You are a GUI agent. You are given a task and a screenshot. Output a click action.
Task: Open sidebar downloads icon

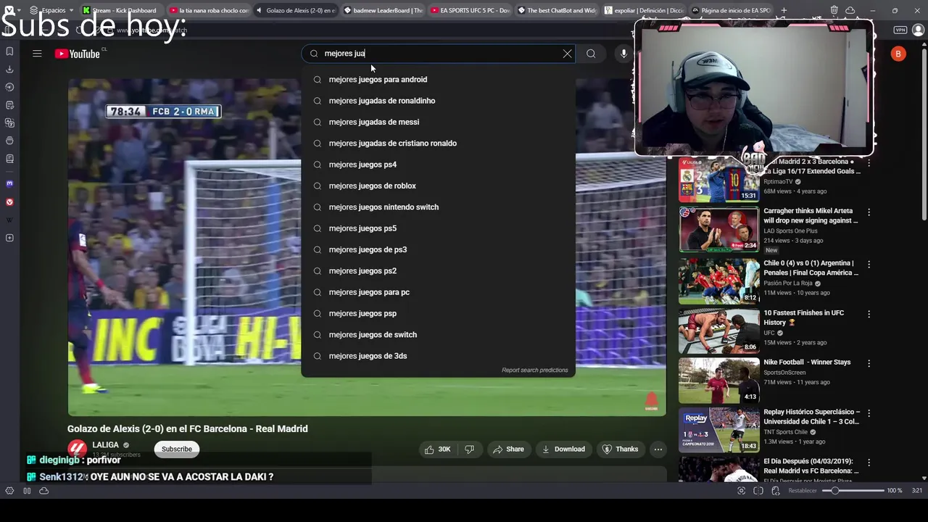coord(9,70)
